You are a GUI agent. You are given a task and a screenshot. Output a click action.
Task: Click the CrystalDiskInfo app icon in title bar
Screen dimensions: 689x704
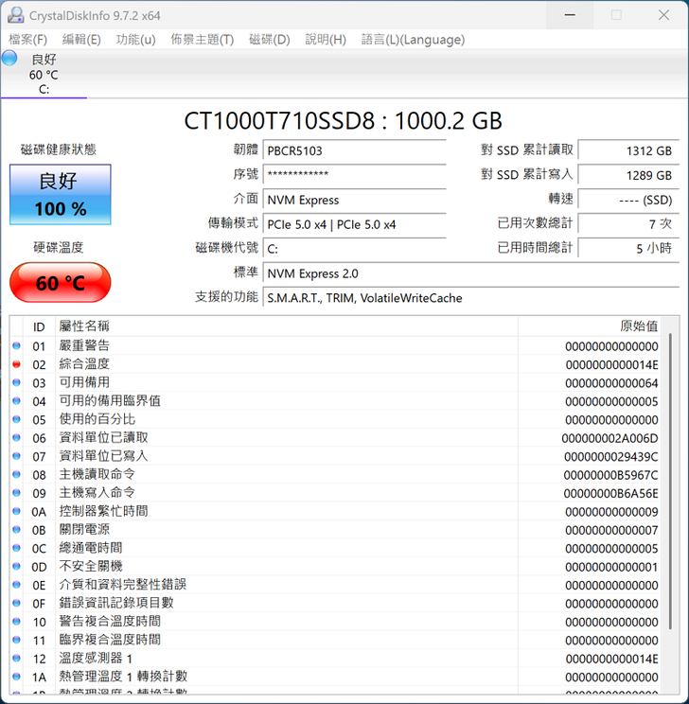(x=16, y=15)
